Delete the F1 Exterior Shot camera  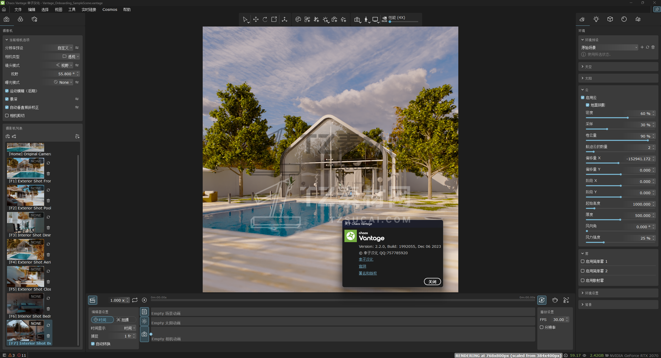point(48,174)
